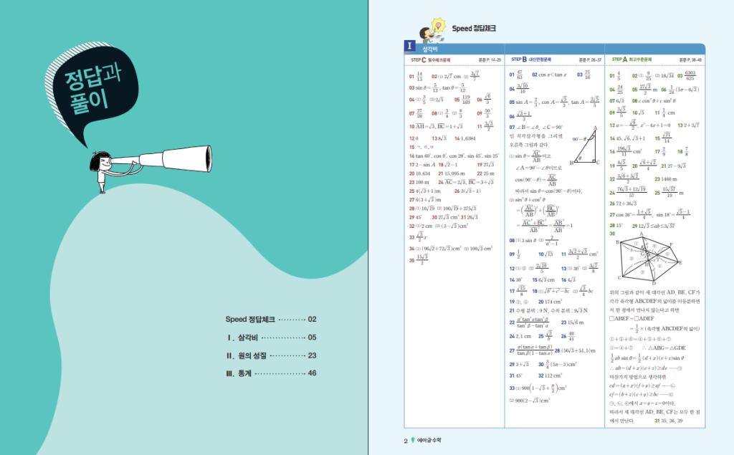734x455 pixels.
Task: Click page number 2 in footer
Action: coord(406,441)
